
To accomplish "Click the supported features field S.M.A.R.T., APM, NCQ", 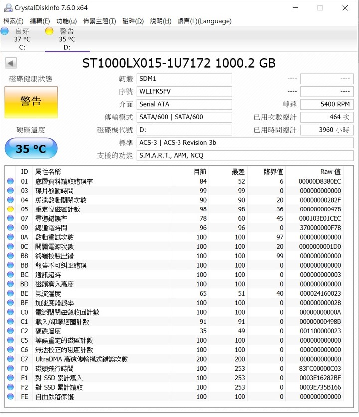I will [245, 155].
